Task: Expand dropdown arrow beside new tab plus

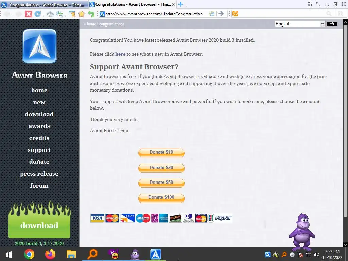Action: tap(186, 6)
